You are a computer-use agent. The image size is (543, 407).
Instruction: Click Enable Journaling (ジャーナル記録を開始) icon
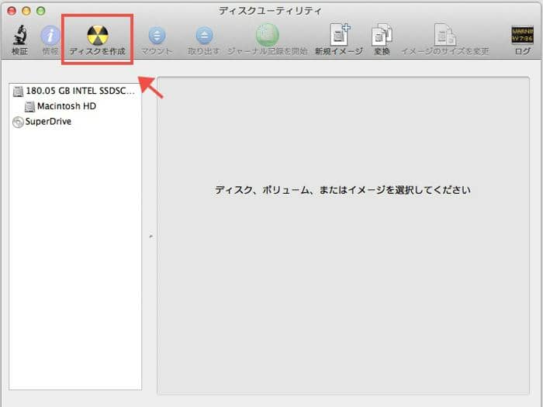(268, 35)
